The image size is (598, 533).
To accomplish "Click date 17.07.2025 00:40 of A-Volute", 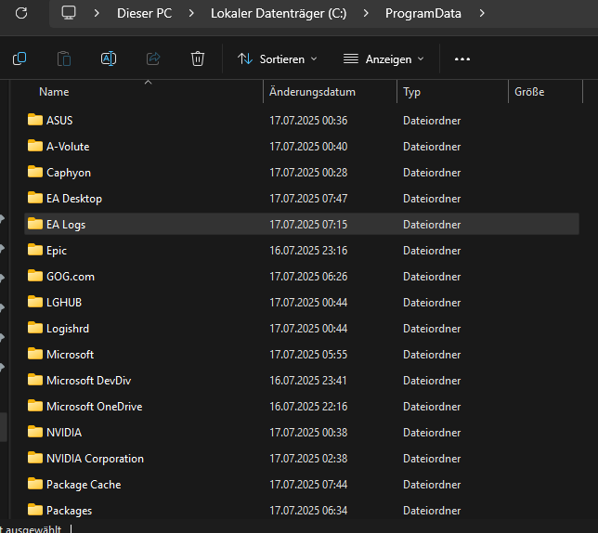I will tap(308, 147).
